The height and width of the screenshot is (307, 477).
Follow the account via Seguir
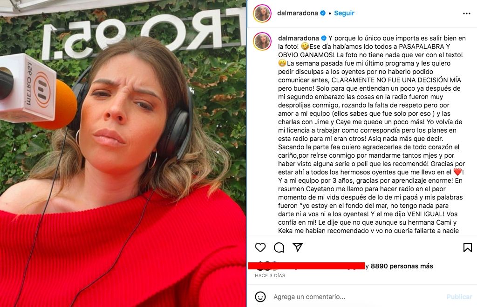point(344,13)
